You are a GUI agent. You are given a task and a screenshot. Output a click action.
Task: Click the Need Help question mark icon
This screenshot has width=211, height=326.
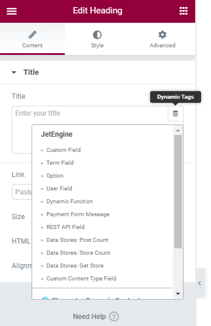(114, 317)
